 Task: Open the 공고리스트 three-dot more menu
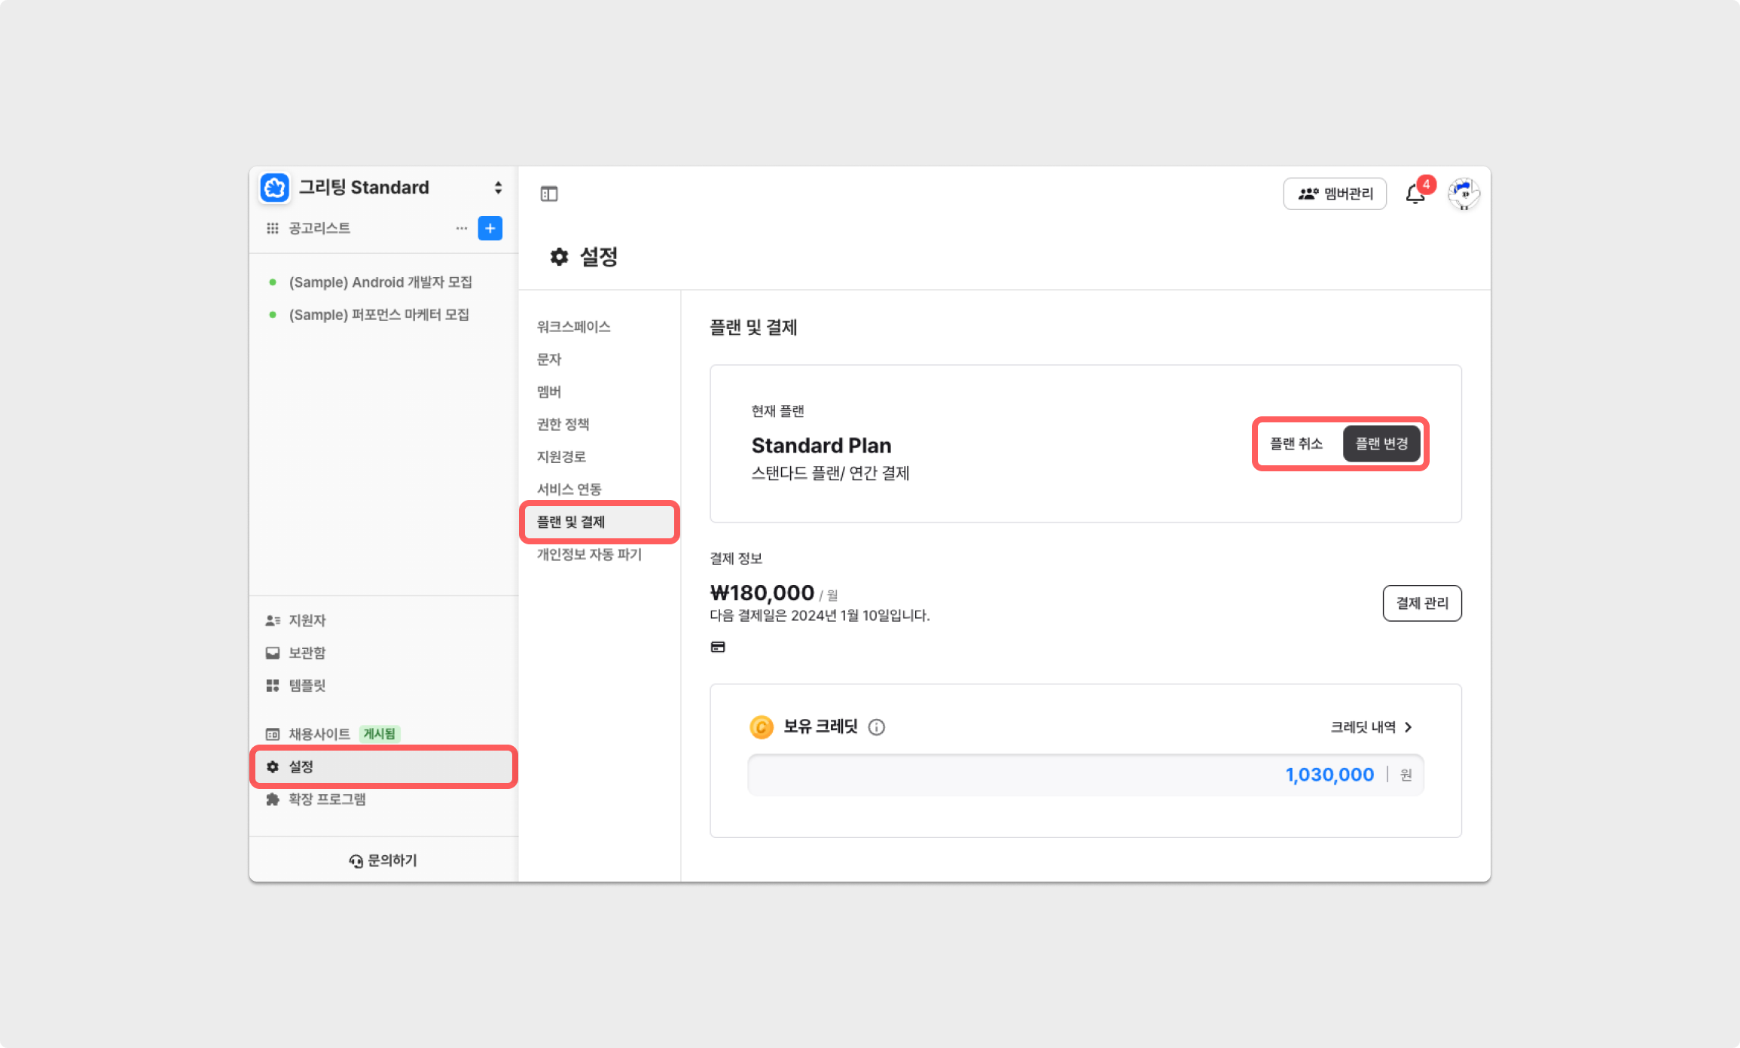461,228
